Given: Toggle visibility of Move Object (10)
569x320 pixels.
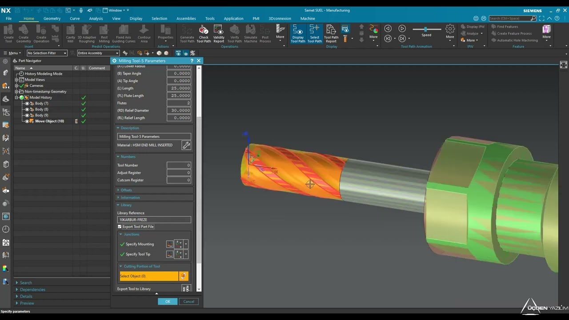Looking at the screenshot, I should 27,121.
